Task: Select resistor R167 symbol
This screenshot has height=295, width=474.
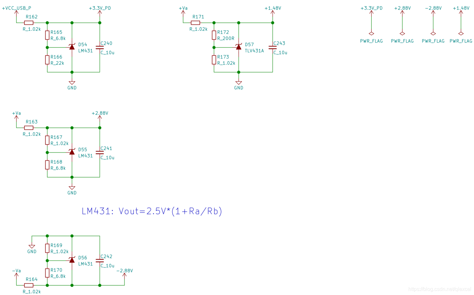Action: tap(47, 140)
